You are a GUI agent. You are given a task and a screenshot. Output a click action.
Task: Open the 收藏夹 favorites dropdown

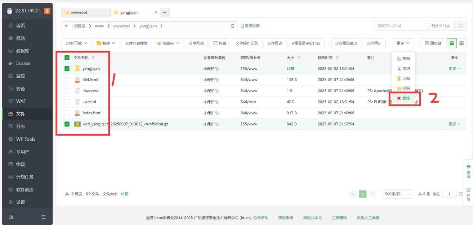(x=168, y=43)
